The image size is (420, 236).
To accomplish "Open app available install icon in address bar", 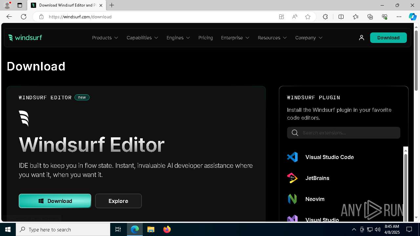I will point(282,17).
